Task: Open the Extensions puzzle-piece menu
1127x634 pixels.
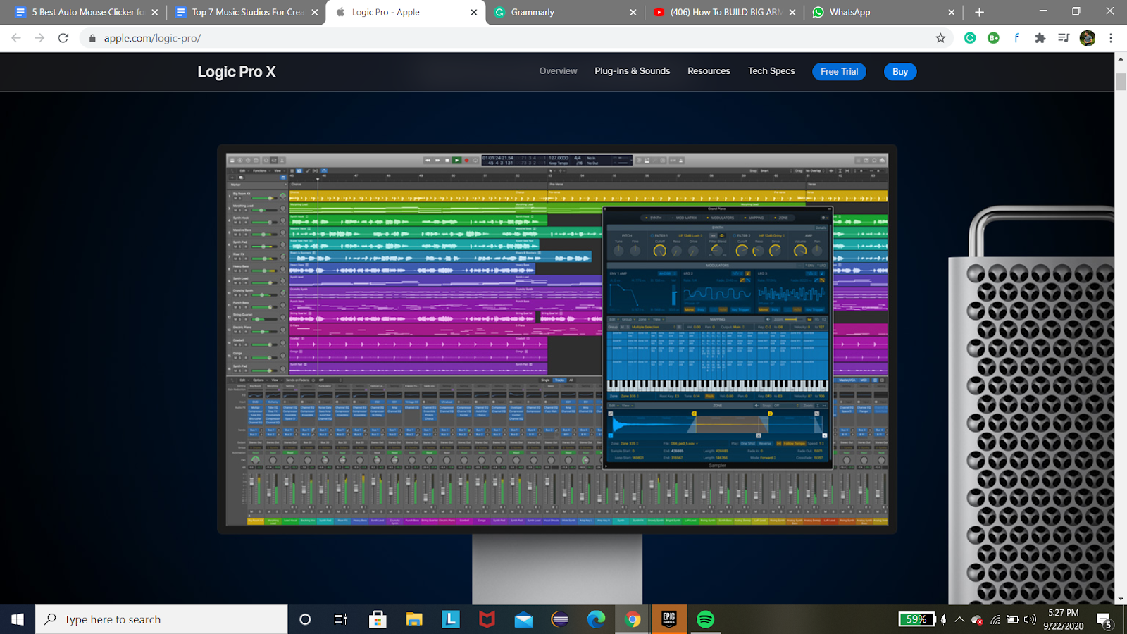Action: 1040,38
